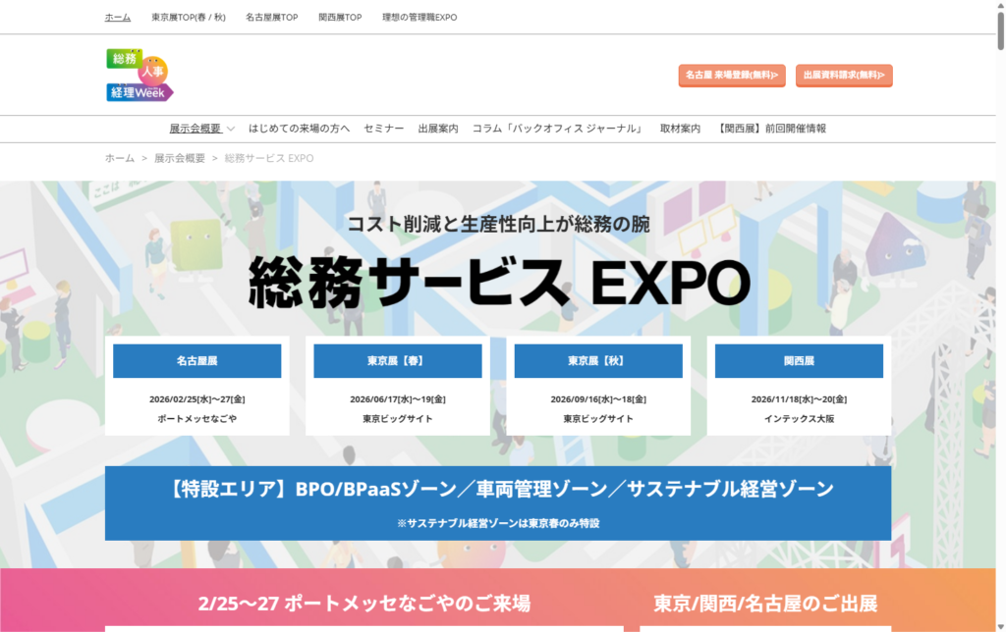
Task: Open 【関西展】前回開催情報 menu item
Action: [772, 129]
